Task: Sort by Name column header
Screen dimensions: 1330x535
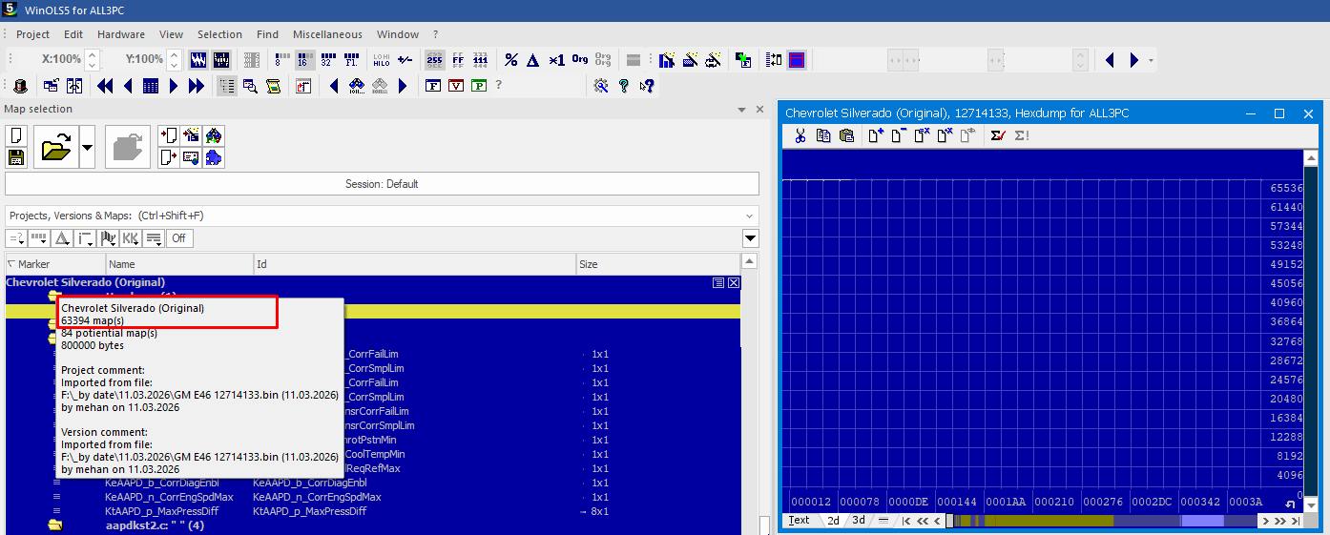Action: [179, 264]
